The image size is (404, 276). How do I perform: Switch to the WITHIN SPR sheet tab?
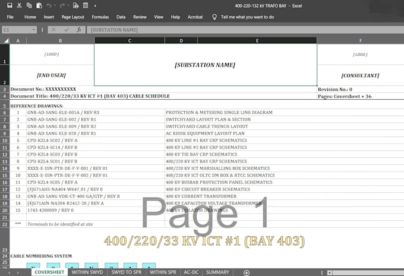click(163, 272)
